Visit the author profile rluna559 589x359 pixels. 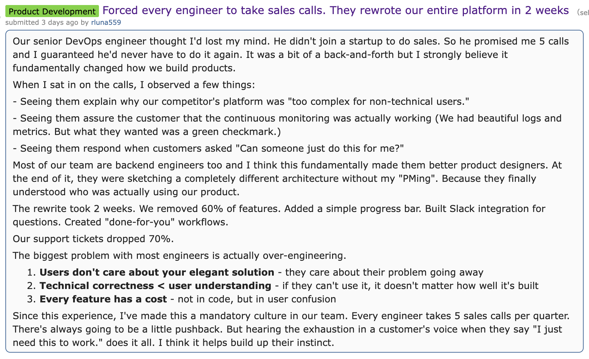pos(106,22)
